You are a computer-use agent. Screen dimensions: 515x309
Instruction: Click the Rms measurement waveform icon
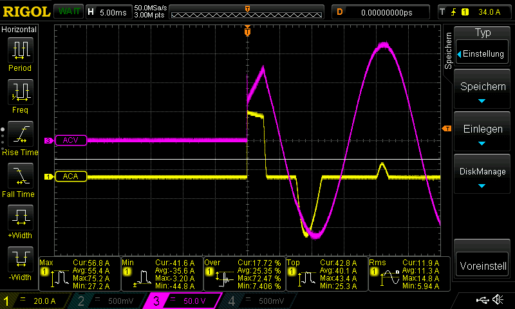pos(389,279)
